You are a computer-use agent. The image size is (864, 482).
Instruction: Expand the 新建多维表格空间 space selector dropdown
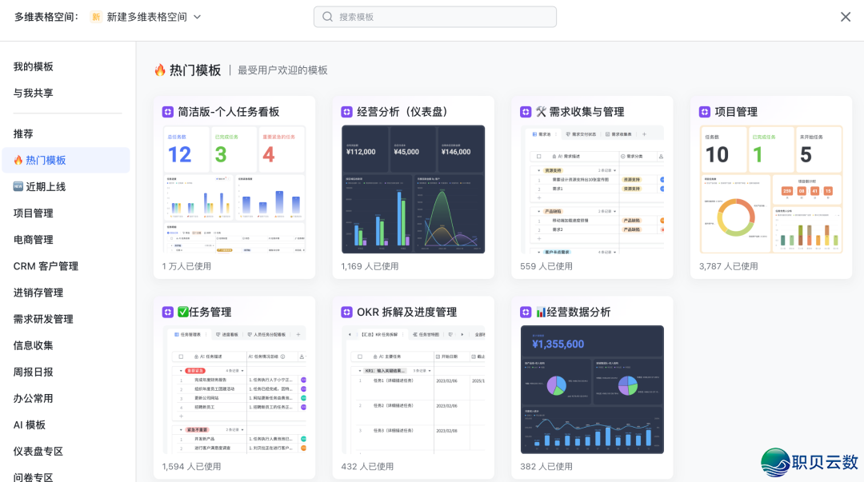click(x=194, y=16)
